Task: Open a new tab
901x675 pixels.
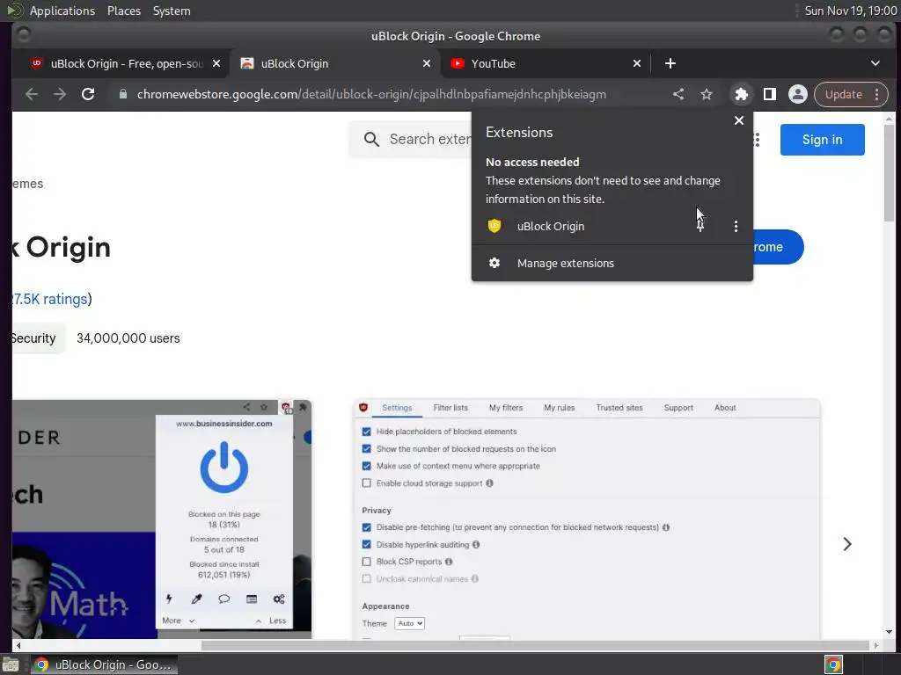Action: [670, 63]
